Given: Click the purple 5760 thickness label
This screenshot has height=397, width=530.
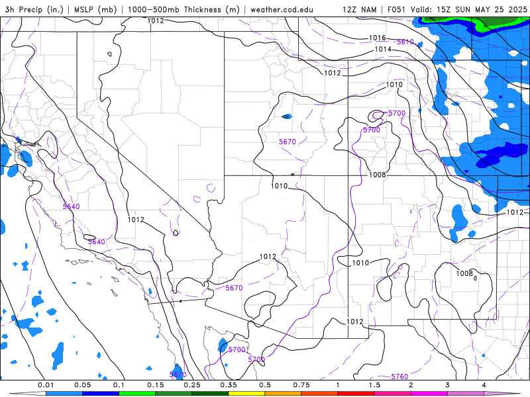Looking at the screenshot, I should point(400,376).
